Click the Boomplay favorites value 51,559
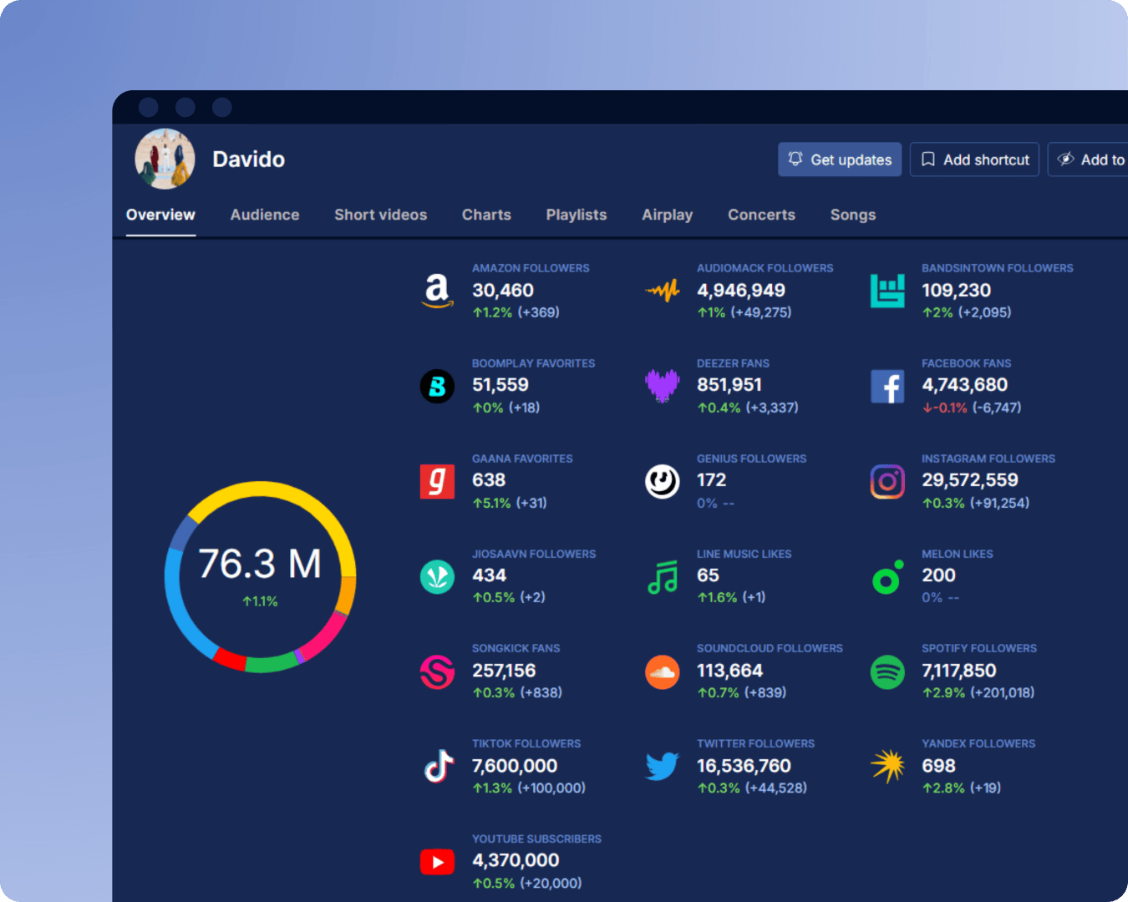The image size is (1128, 902). [500, 385]
